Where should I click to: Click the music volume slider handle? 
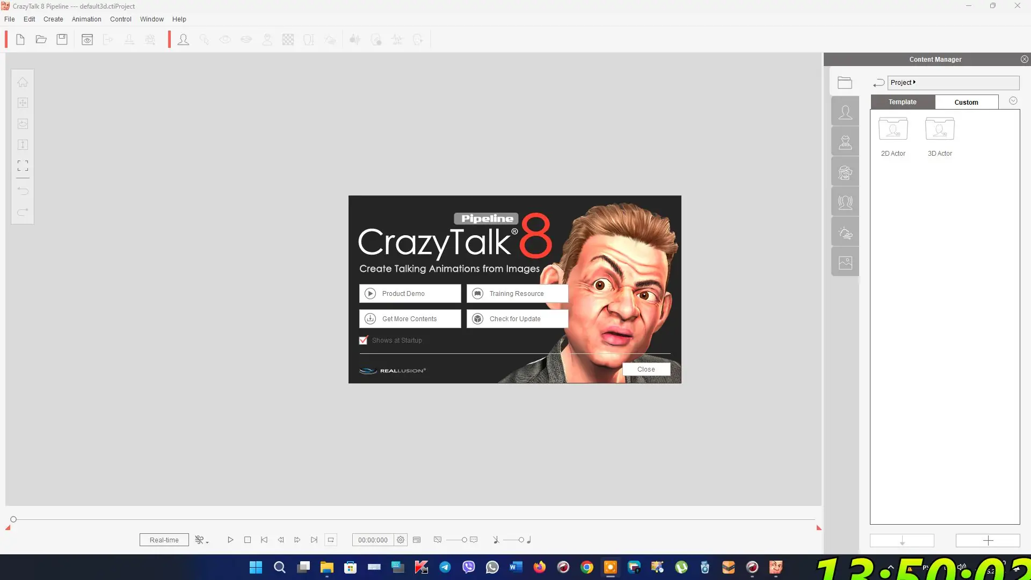521,540
